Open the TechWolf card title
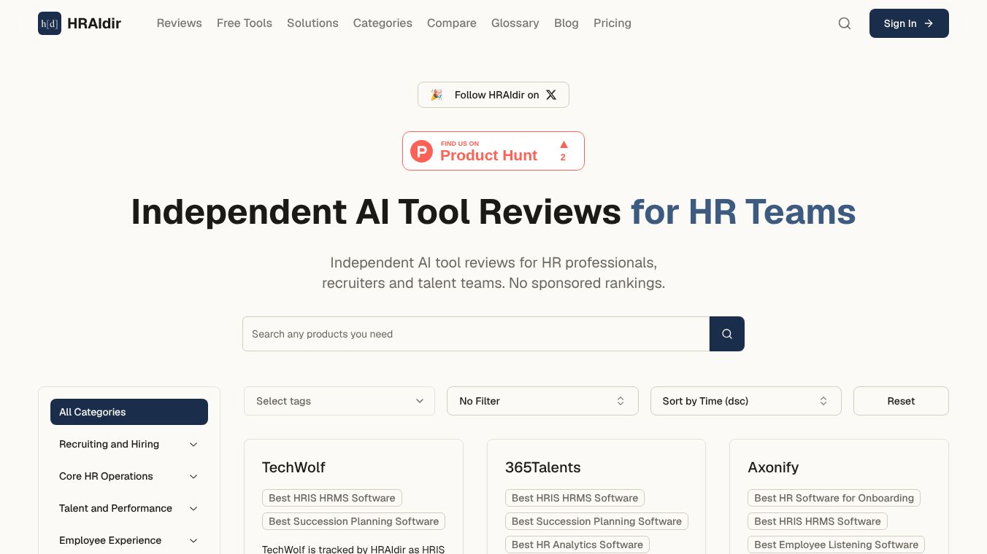 click(293, 467)
